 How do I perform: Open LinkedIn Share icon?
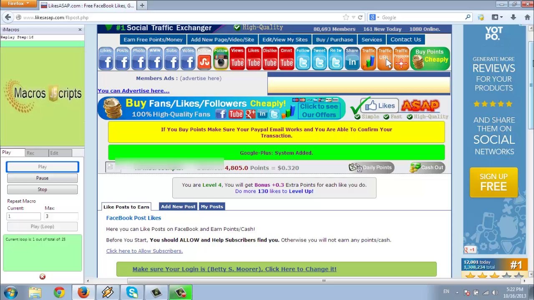(352, 58)
